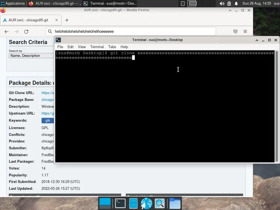Click the Popularity value 1.17

(45, 175)
